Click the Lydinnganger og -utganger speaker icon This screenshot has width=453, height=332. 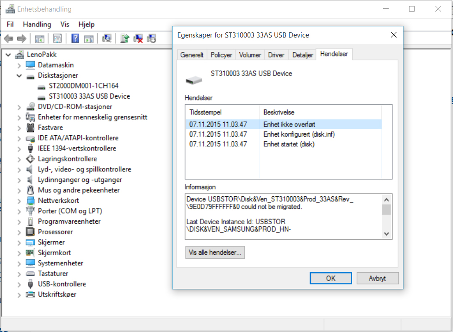[30, 180]
